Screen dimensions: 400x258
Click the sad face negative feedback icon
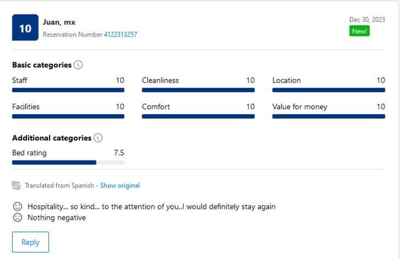tap(18, 217)
